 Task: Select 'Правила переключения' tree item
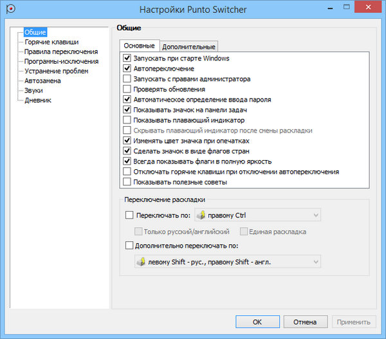[x=60, y=51]
